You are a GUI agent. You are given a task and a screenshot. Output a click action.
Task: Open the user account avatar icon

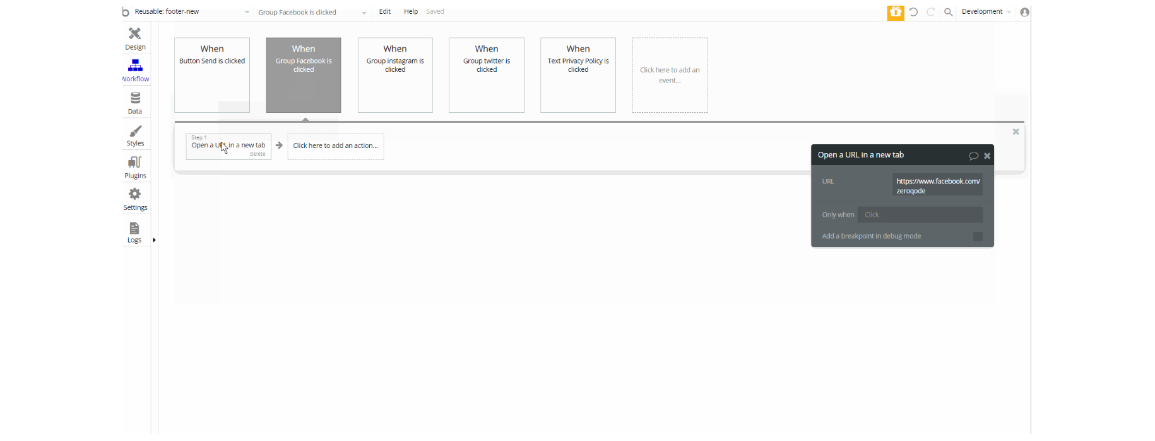tap(1024, 12)
